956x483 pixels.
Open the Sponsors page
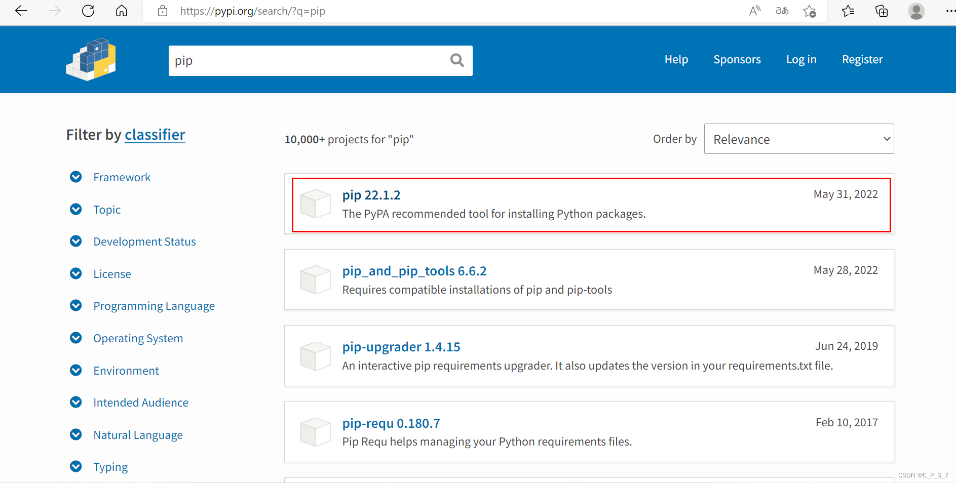tap(737, 59)
